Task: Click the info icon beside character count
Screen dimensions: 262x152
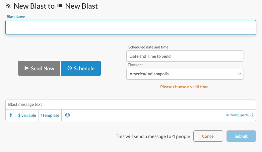Action: click(252, 115)
